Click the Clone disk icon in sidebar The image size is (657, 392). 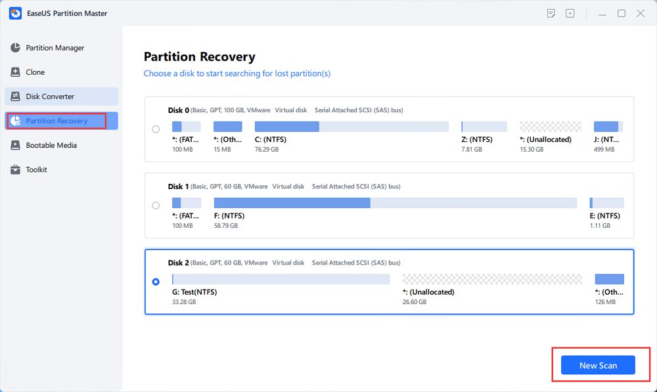(15, 72)
